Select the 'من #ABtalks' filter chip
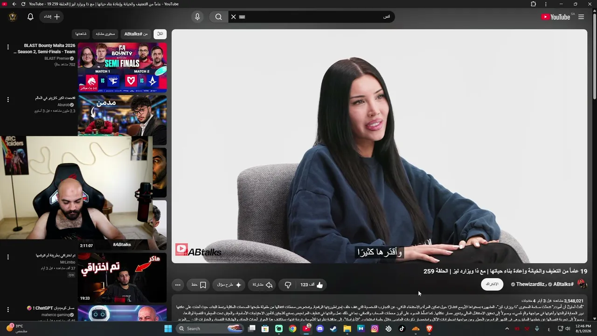Screen dimensions: 597x336 [x=136, y=34]
